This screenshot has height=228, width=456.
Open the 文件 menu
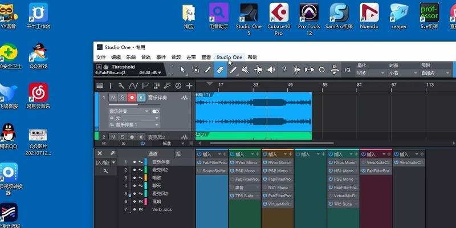[x=101, y=58]
